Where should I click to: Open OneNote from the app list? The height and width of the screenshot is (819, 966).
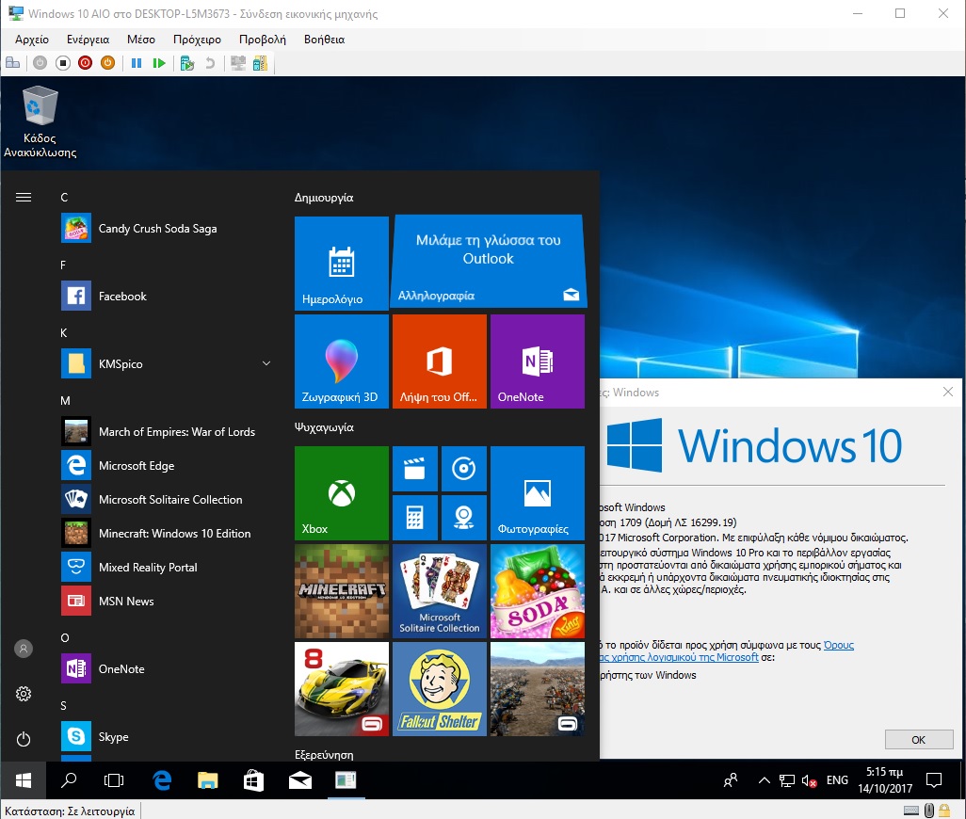167,668
